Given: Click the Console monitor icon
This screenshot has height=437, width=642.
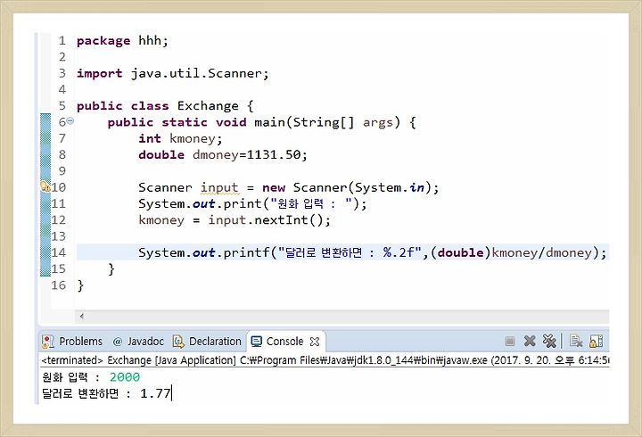Looking at the screenshot, I should coord(256,342).
